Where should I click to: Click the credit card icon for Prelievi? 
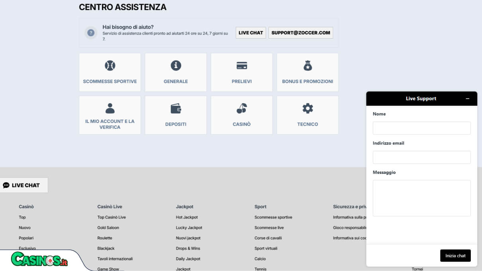242,66
